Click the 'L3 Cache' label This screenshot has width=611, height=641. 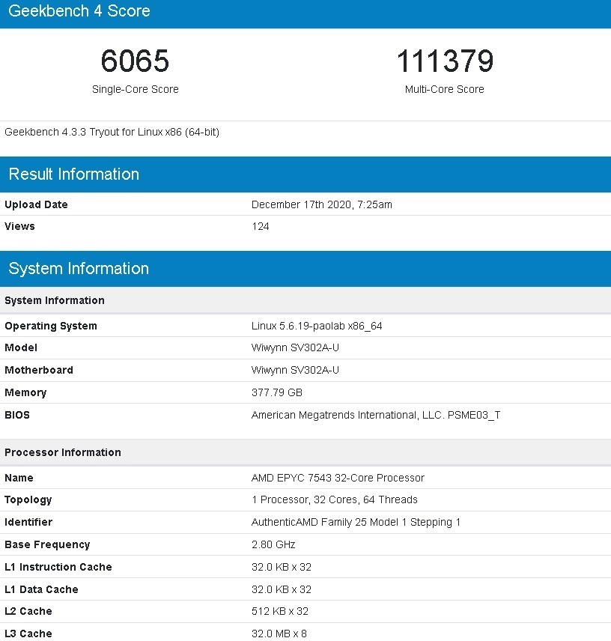(28, 634)
